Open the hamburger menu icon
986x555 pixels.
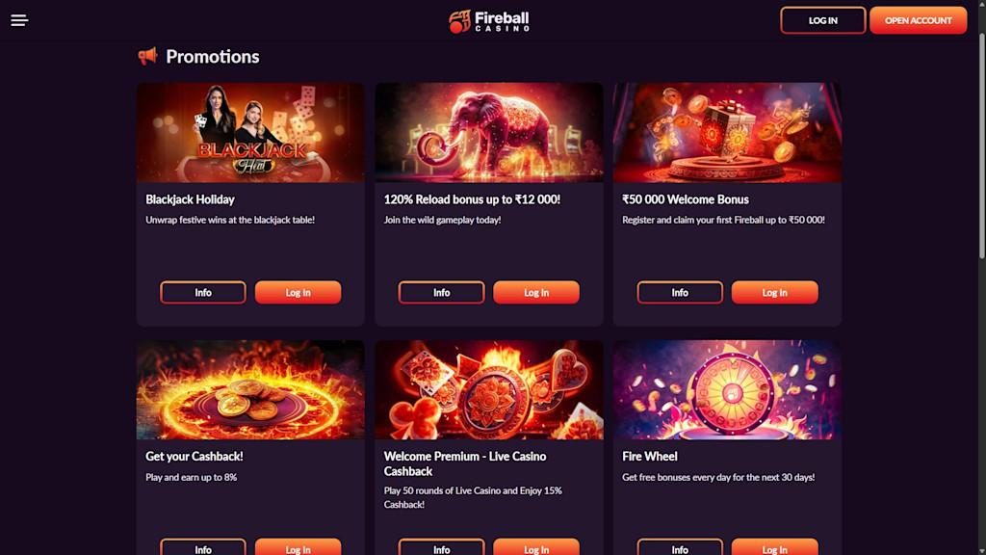19,20
